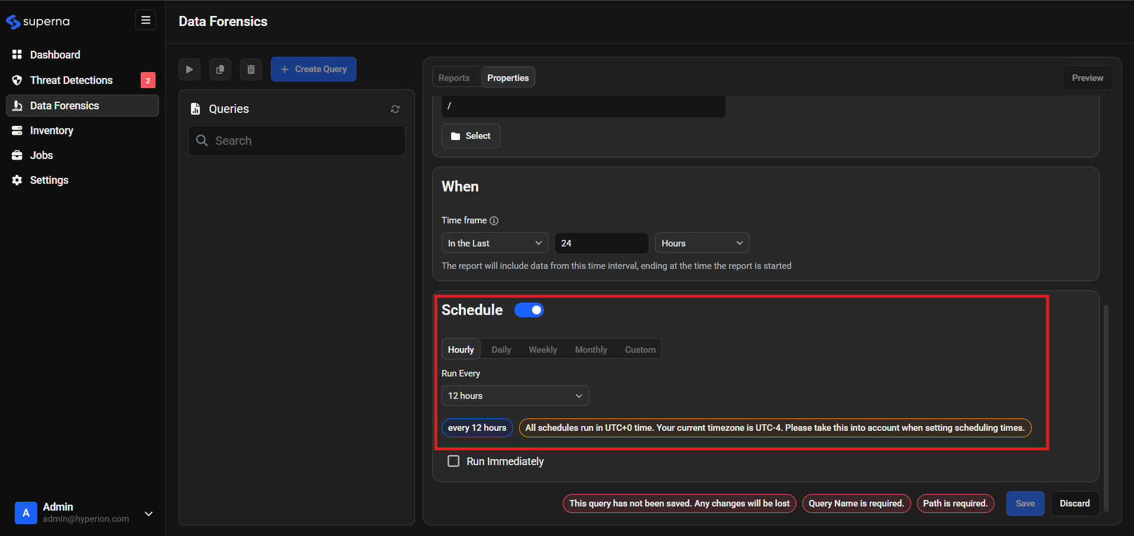Viewport: 1134px width, 536px height.
Task: Choose the Weekly schedule tab
Action: tap(543, 349)
